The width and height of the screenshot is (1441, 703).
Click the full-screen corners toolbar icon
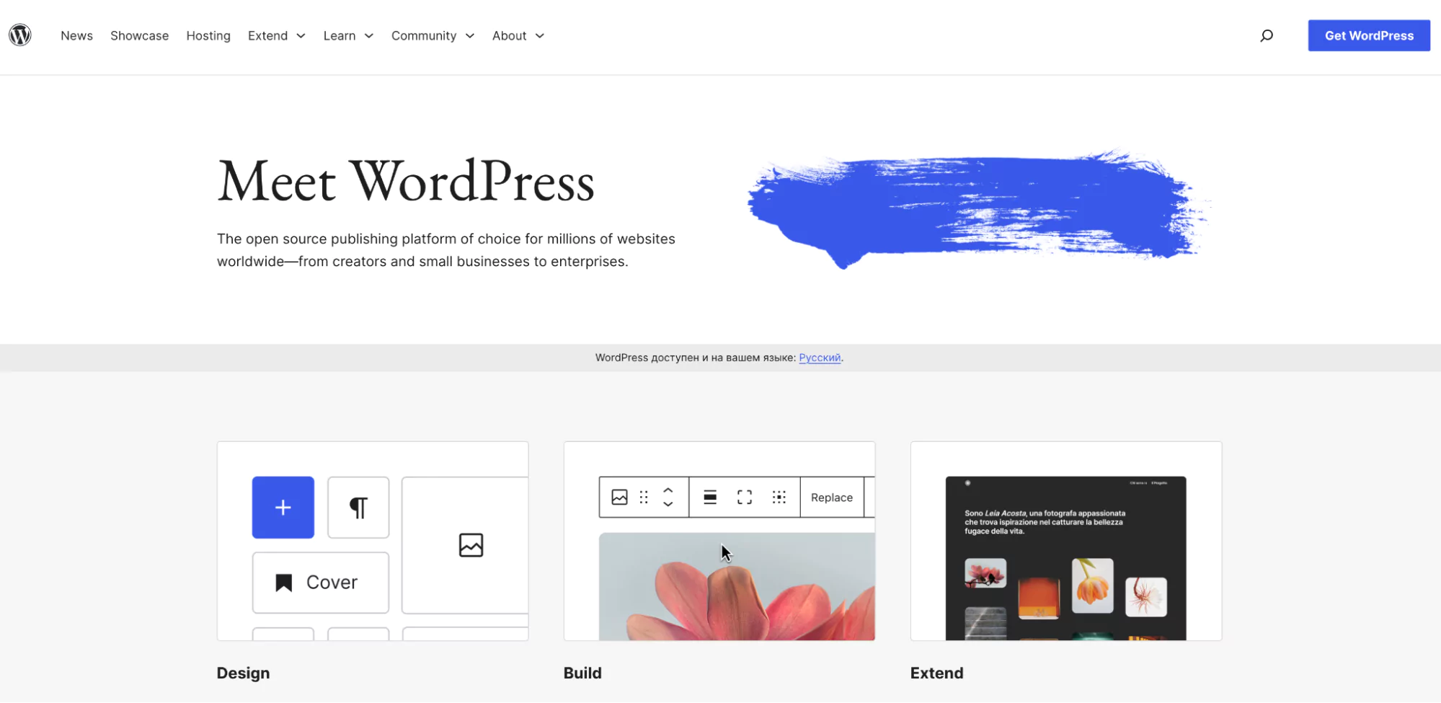pyautogui.click(x=745, y=498)
